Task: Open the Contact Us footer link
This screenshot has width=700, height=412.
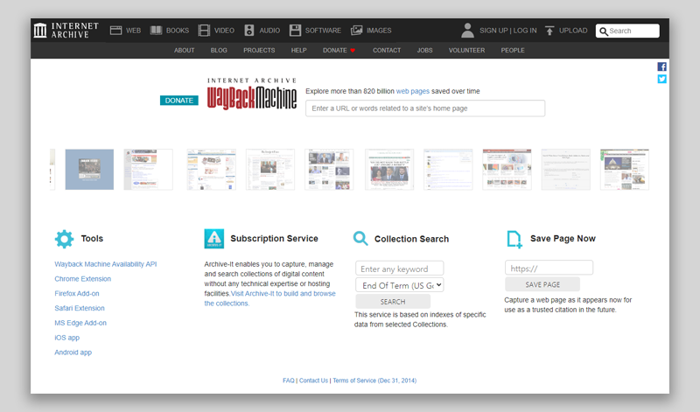Action: tap(313, 381)
